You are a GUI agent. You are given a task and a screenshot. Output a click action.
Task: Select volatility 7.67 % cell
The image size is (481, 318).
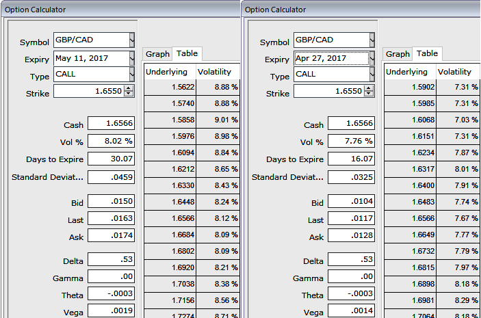point(458,218)
